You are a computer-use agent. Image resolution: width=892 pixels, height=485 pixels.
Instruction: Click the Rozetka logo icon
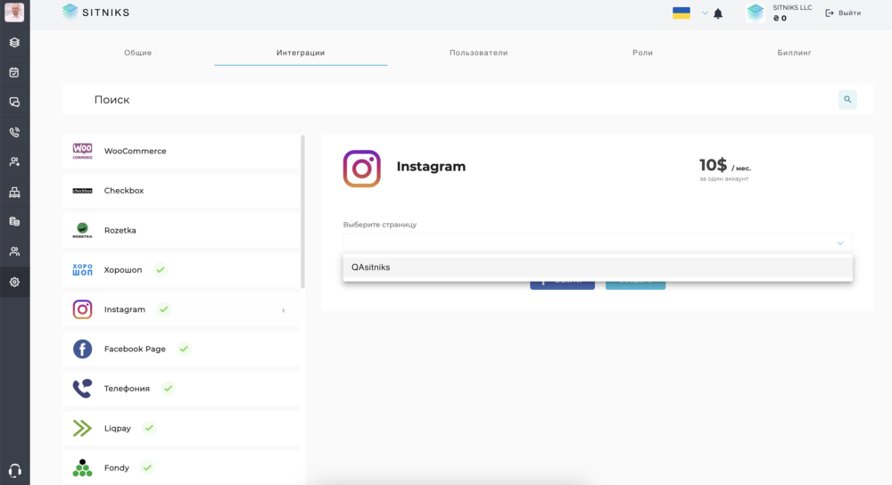(82, 230)
